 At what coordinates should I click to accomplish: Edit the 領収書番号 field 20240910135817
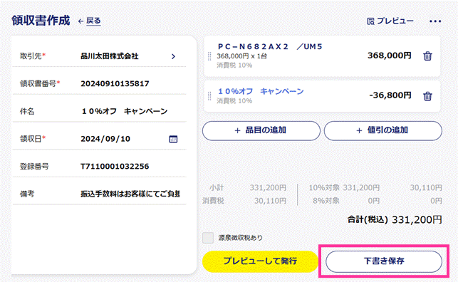115,84
